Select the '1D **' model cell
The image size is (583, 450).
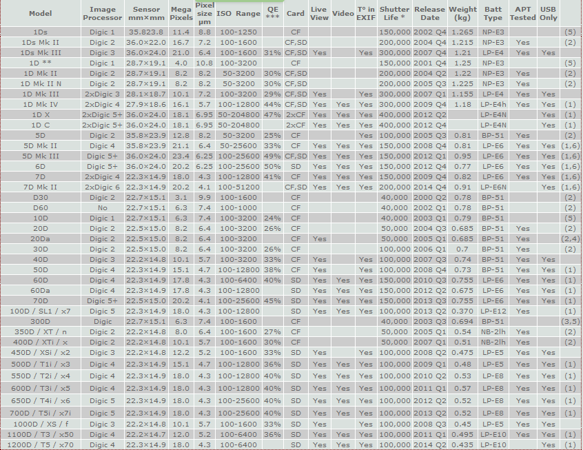pos(40,63)
